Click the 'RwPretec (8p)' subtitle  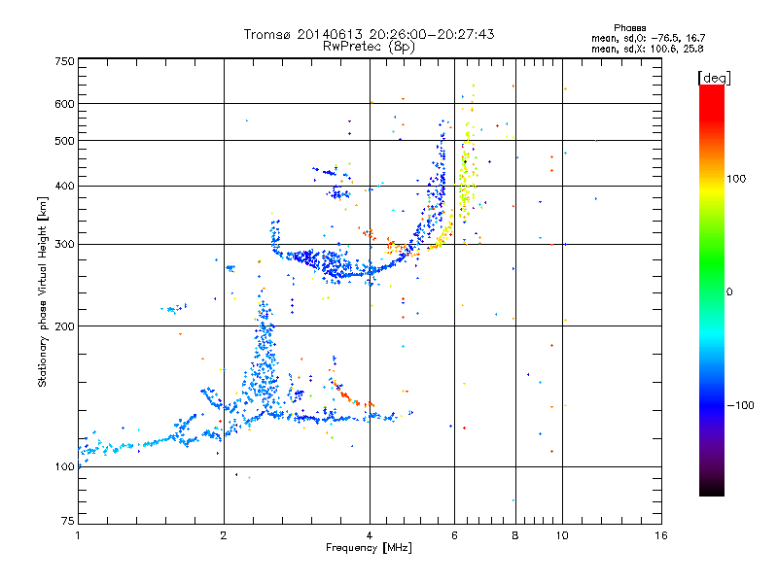click(x=369, y=47)
